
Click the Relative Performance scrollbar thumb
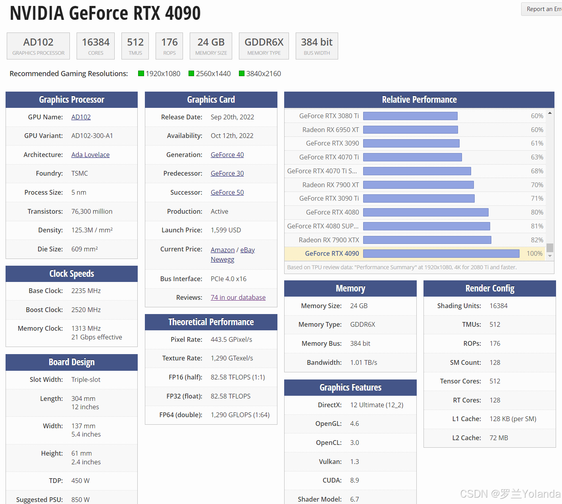[x=550, y=247]
